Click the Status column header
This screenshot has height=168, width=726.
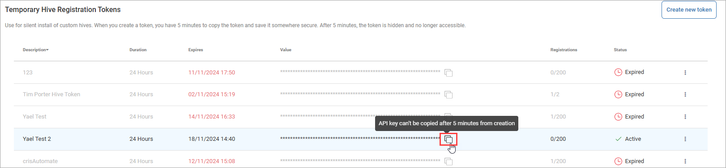pos(620,50)
